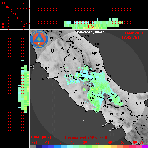Click the AP city label
This screenshot has height=148, width=148.
coord(98,65)
